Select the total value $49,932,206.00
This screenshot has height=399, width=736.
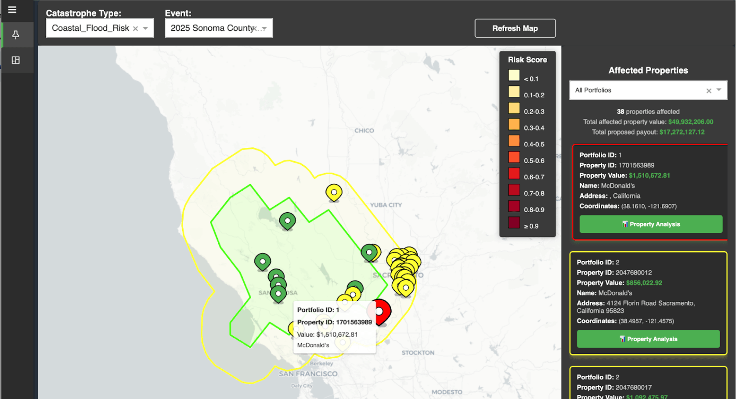coord(691,122)
